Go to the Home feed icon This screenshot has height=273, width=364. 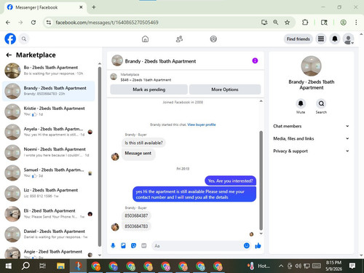[145, 39]
